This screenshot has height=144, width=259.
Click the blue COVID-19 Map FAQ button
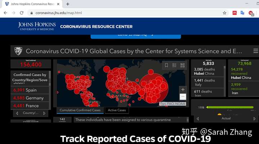136,36
